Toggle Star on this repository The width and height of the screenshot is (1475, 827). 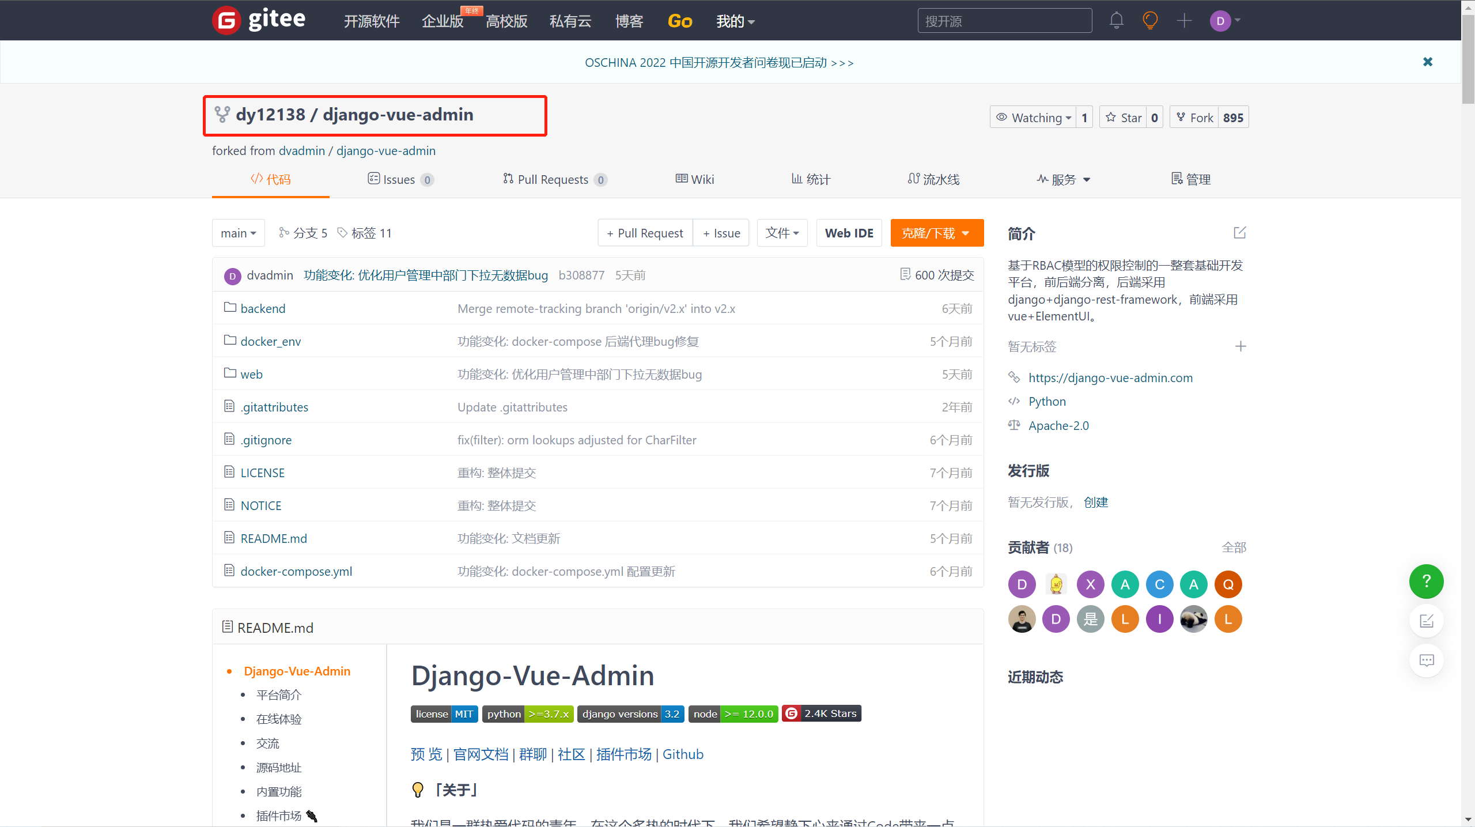point(1124,118)
